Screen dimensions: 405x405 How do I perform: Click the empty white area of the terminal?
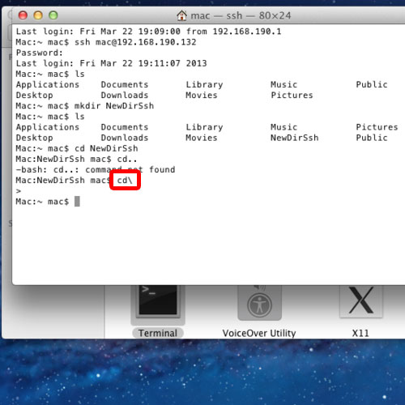click(208, 243)
